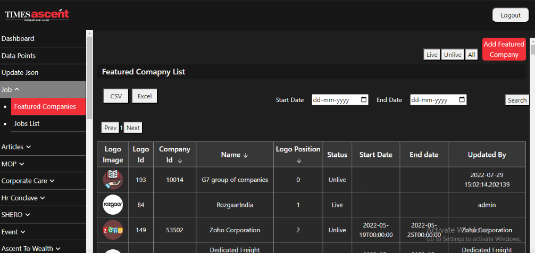
Task: Sort by Logo Position arrow
Action: point(299,161)
